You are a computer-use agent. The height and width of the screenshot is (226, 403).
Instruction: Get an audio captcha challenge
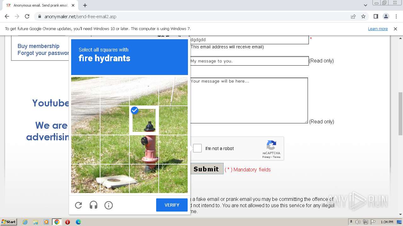click(94, 205)
